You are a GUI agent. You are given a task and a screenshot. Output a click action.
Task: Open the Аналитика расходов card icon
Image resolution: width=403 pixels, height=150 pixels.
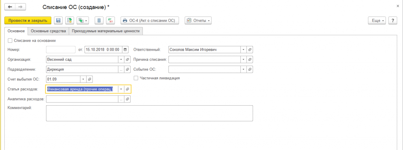pos(128,99)
